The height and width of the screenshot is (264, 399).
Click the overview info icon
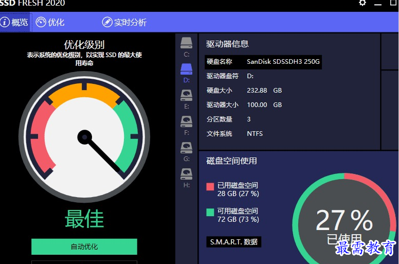5,22
